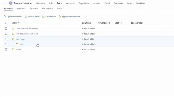174x97 pixels.
Task: Check the Private folder row checkbox
Action: [6, 49]
